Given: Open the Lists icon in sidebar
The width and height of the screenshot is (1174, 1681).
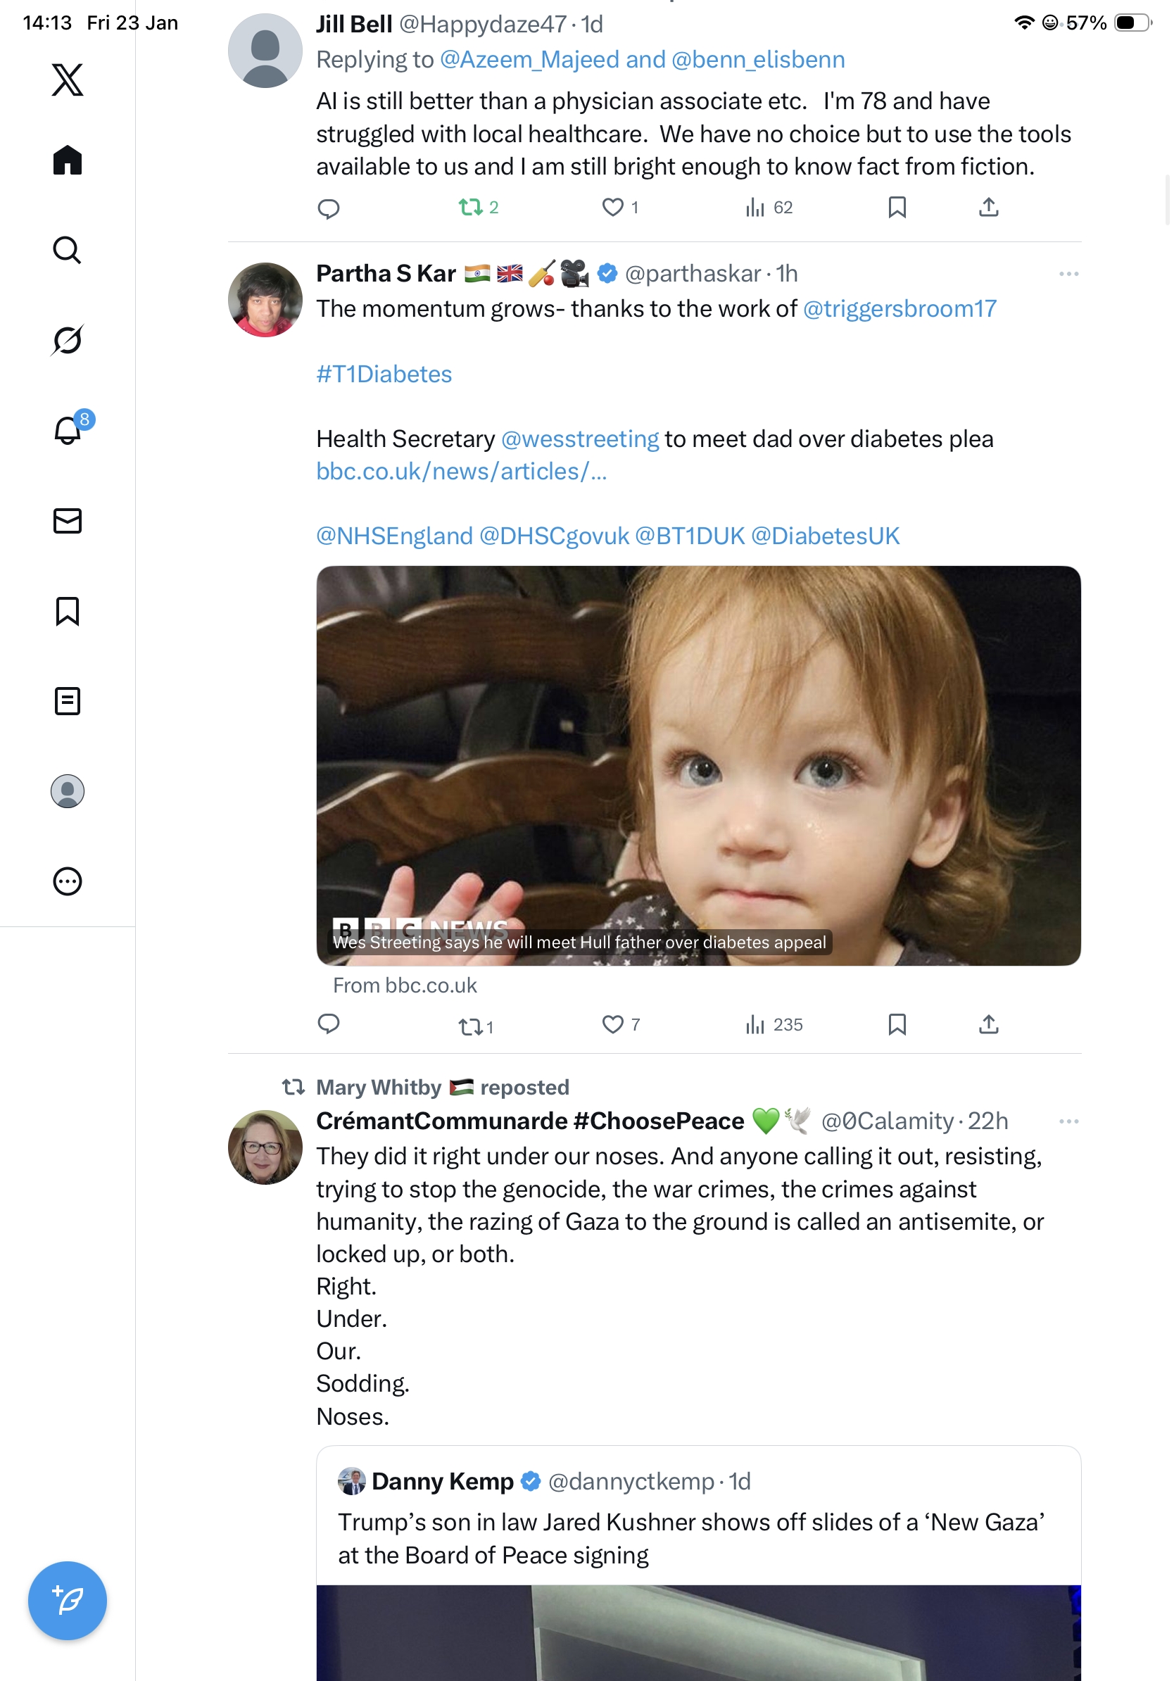Looking at the screenshot, I should pos(68,701).
